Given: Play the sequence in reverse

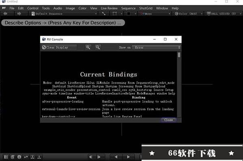Looking at the screenshot, I should point(116,157).
